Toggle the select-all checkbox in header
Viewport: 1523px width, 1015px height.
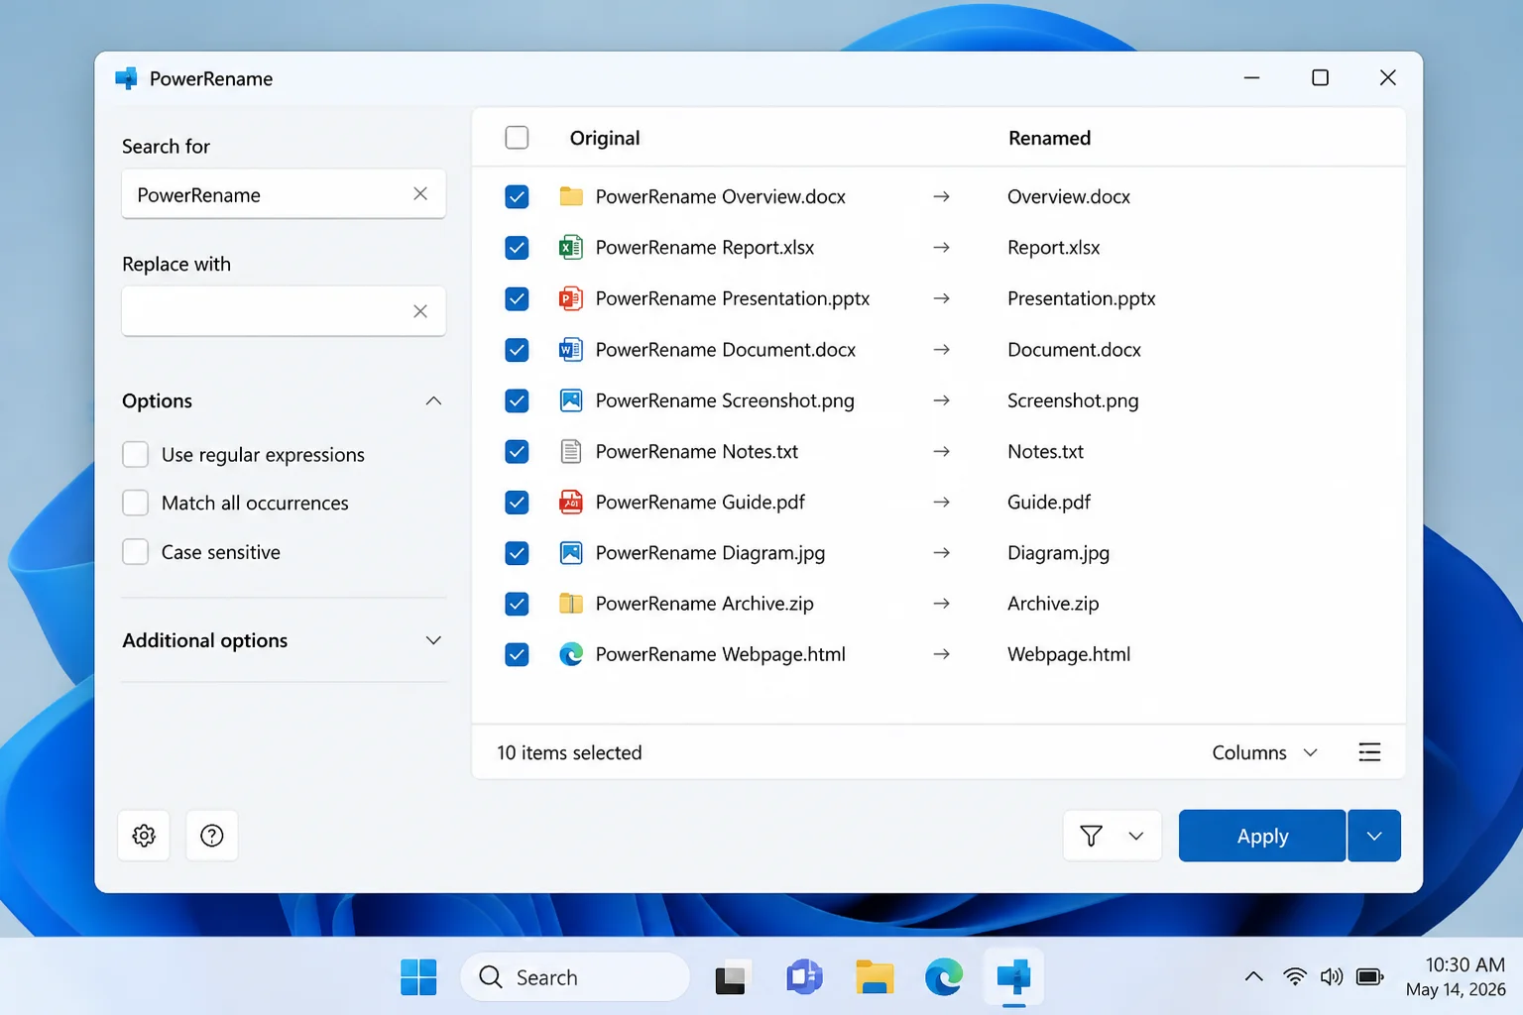517,138
